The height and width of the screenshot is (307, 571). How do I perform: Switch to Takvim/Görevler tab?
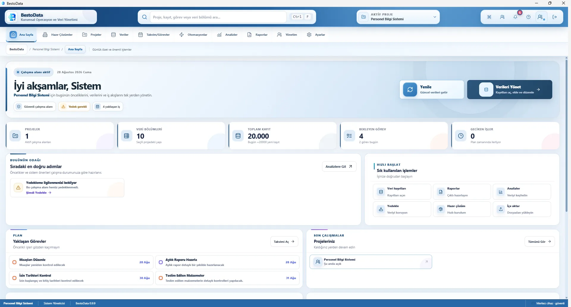[x=154, y=35]
